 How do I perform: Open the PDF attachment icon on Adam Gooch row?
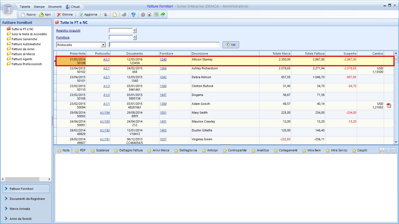[x=389, y=105]
